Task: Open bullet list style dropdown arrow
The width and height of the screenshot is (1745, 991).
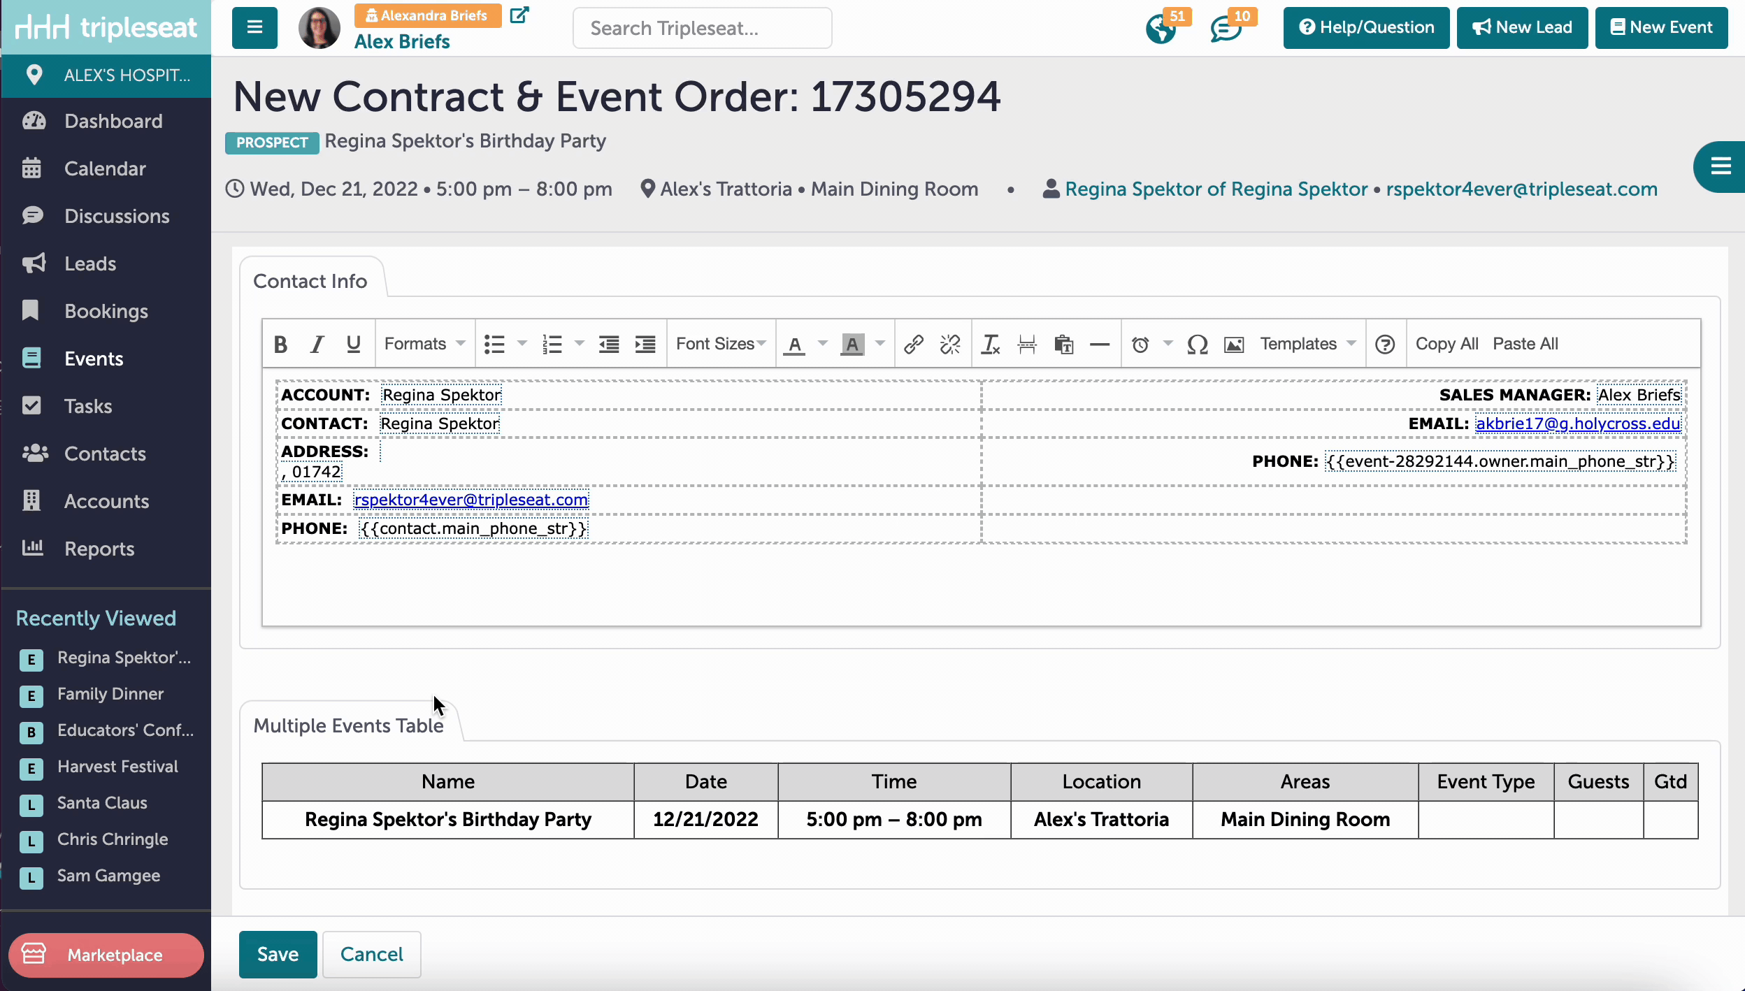Action: click(522, 343)
